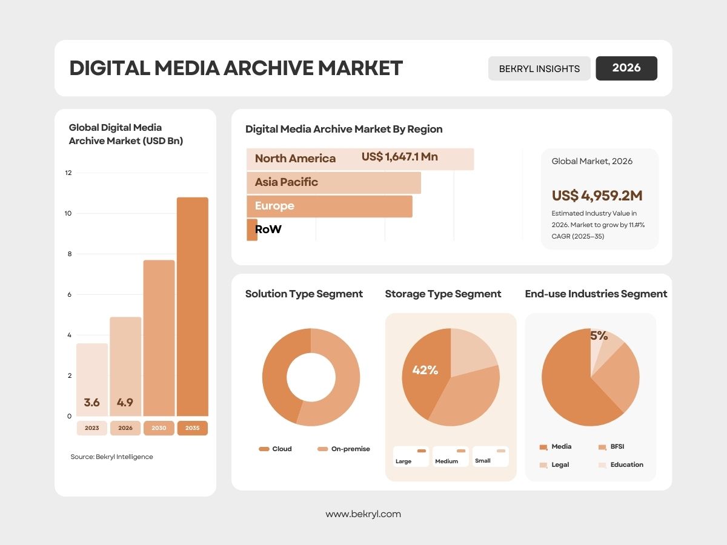The height and width of the screenshot is (545, 727).
Task: Click the www.bekryl.com link
Action: [363, 514]
